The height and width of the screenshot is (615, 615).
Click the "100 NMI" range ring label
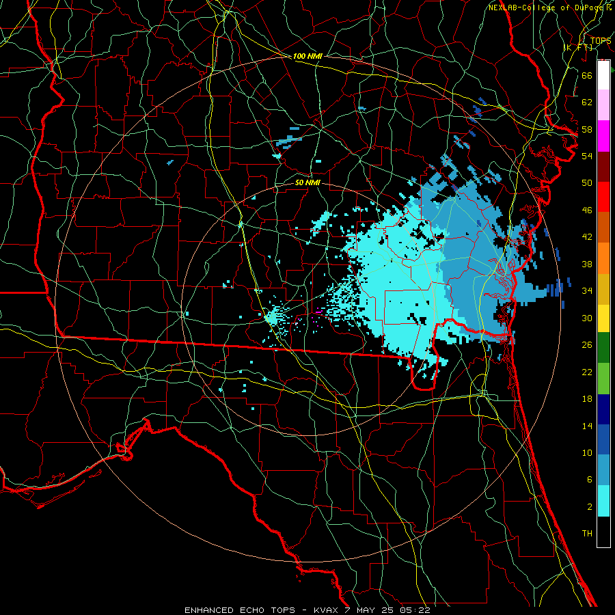point(307,57)
